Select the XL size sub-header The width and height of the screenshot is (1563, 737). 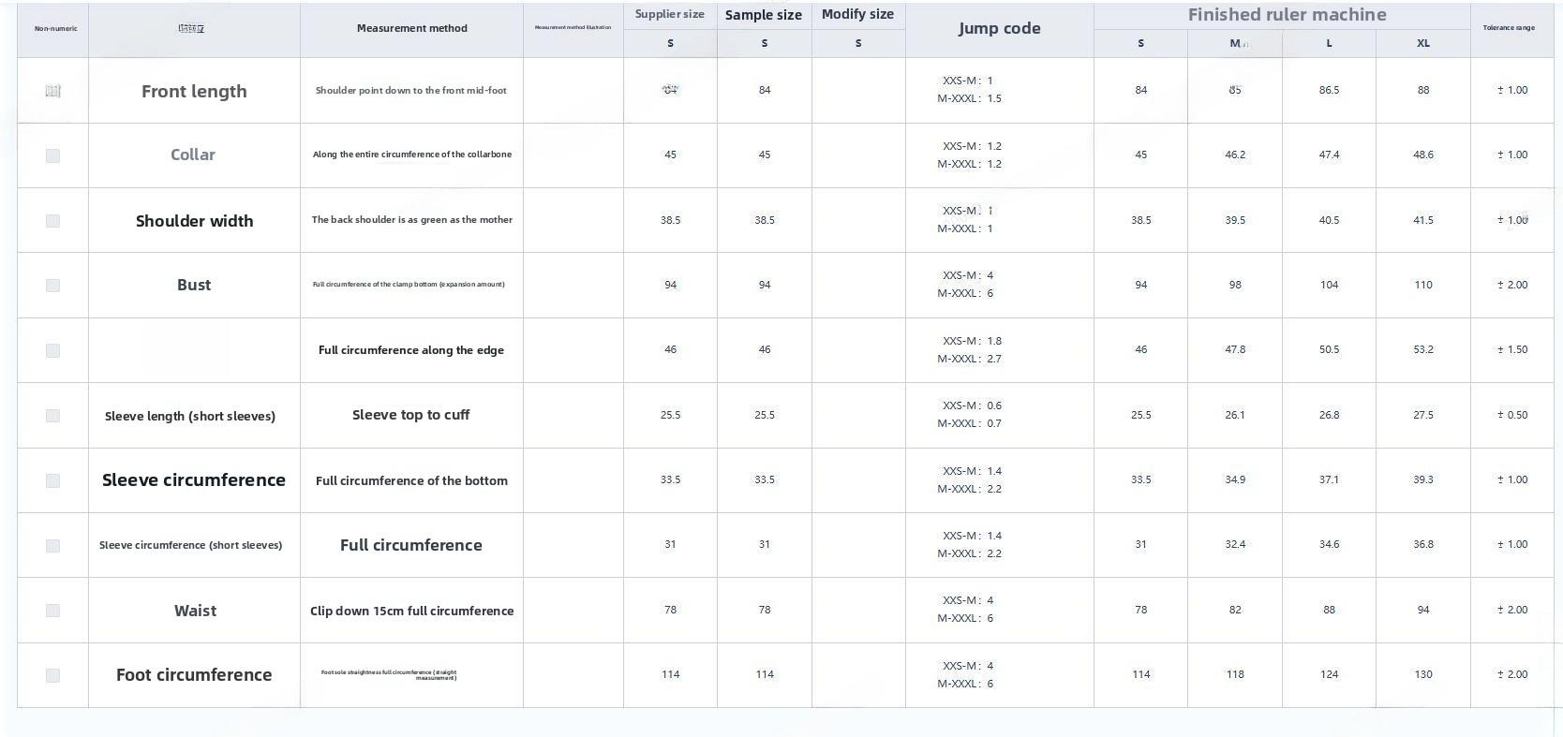pos(1422,43)
